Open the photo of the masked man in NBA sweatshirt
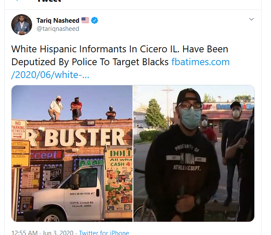The width and height of the screenshot is (271, 235). pyautogui.click(x=194, y=154)
